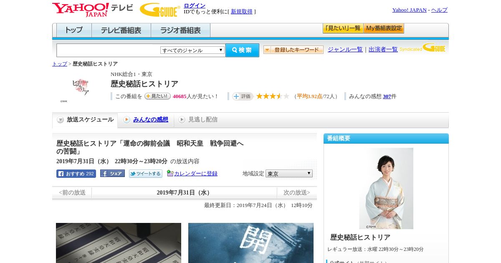Image resolution: width=501 pixels, height=263 pixels.
Task: Expand the 地域設定 東京 region dropdown
Action: tap(289, 173)
